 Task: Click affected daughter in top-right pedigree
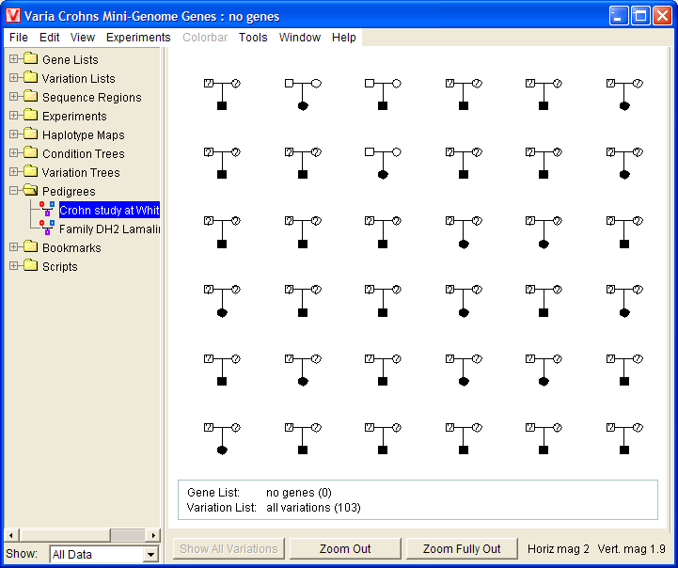tap(624, 105)
